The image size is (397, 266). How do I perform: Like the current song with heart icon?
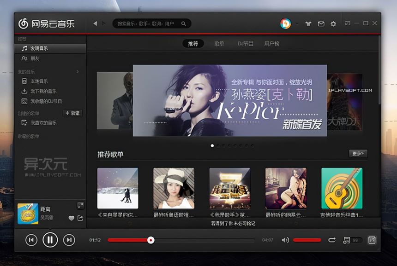[x=72, y=218]
